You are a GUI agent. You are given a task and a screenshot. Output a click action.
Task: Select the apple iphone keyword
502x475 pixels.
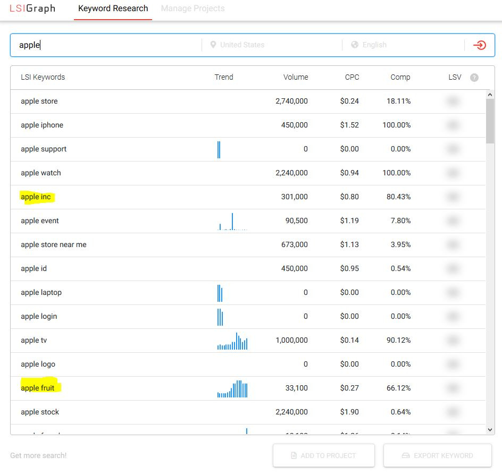(42, 125)
